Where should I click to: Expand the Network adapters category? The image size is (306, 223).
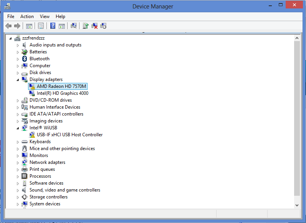pyautogui.click(x=18, y=162)
